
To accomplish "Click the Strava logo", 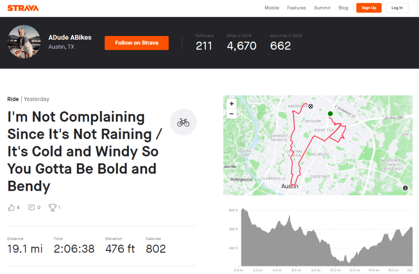I will coord(23,8).
